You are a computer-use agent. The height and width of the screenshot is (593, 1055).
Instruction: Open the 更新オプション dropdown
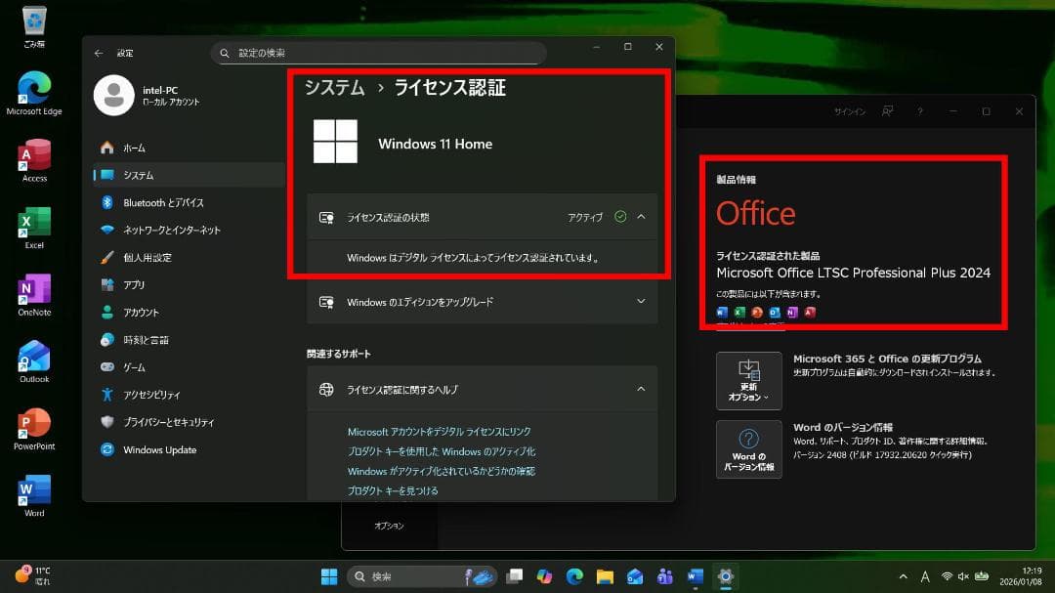pos(748,380)
